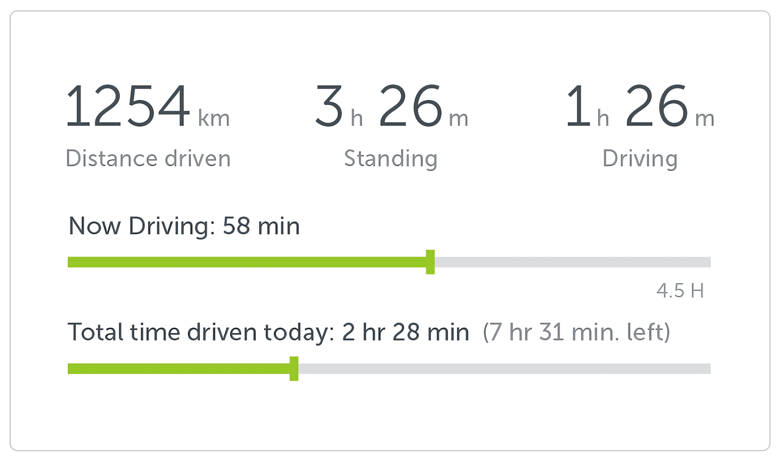
Task: Click the "(7 hr 31 min. left)" note
Action: pyautogui.click(x=576, y=332)
